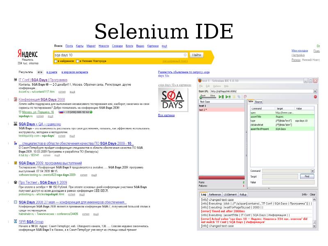Switch to the Source tab

tap(258, 102)
